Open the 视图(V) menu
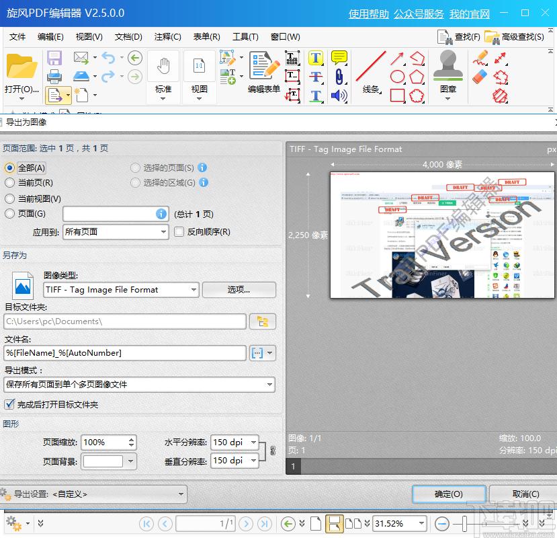 pos(89,36)
